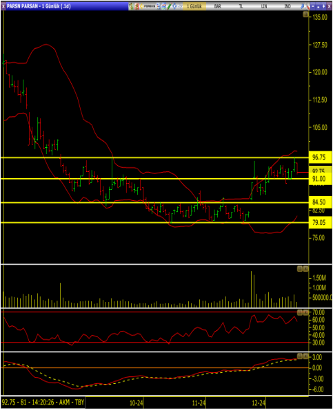Click the 120.00 price axis label
333x410 pixels.
point(320,72)
